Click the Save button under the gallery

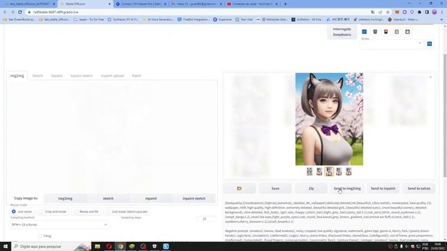pyautogui.click(x=275, y=188)
